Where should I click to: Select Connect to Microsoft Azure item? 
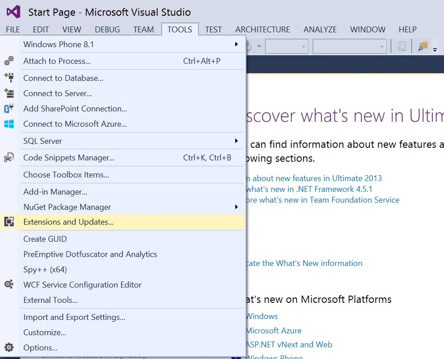coord(122,124)
